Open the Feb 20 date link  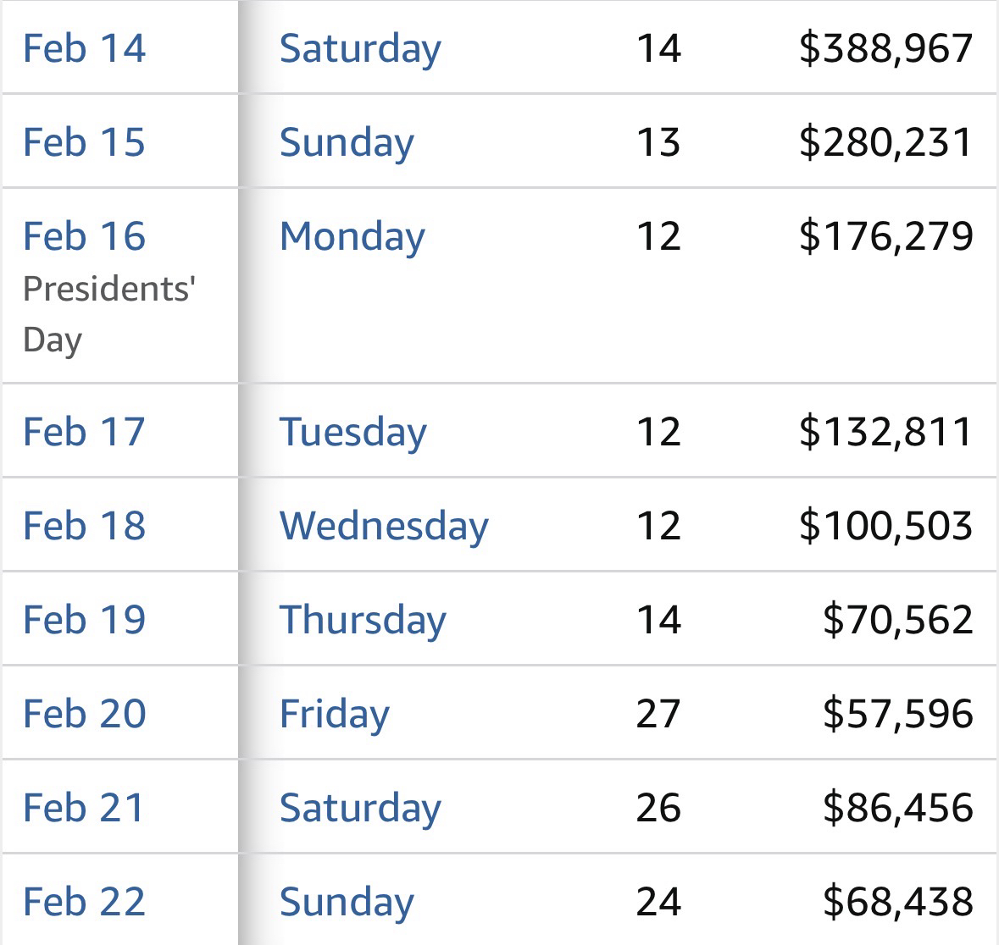pyautogui.click(x=84, y=714)
